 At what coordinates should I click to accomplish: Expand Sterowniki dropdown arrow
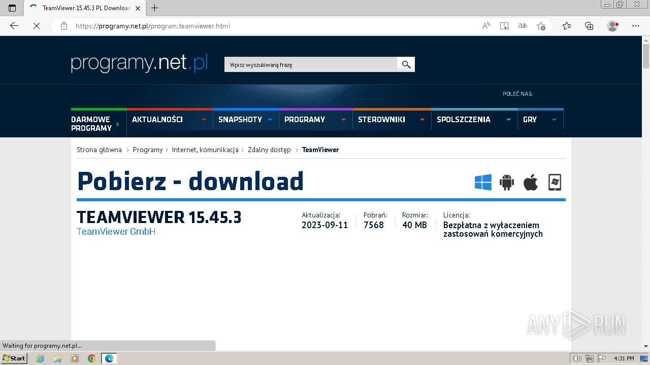[422, 120]
